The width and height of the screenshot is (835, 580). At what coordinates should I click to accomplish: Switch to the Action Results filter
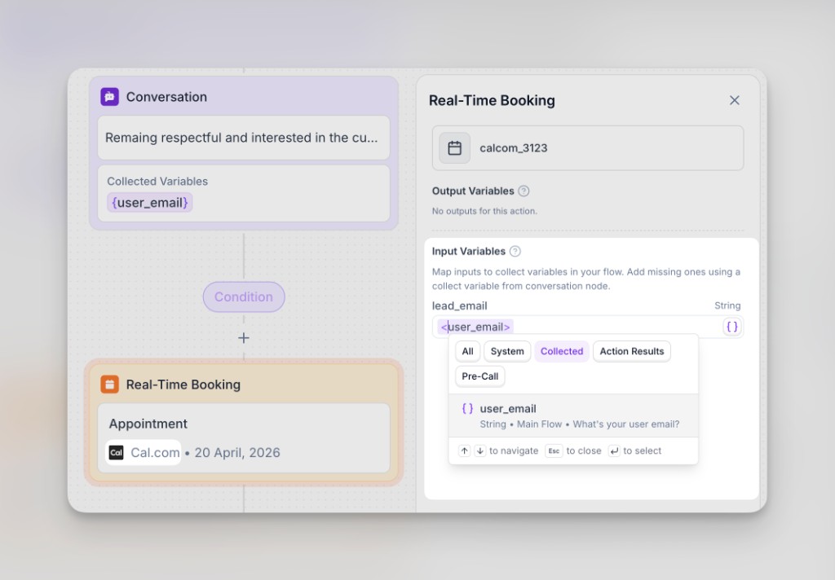tap(632, 351)
